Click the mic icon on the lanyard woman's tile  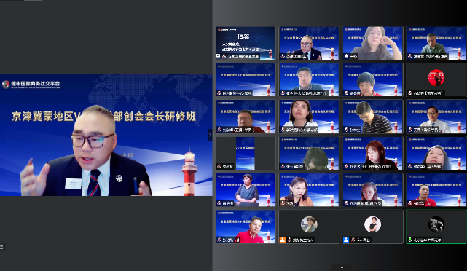[283, 130]
